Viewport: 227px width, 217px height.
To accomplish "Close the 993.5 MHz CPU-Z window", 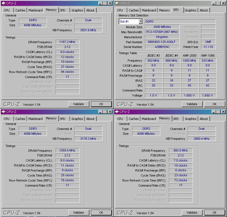I will click(x=223, y=112).
